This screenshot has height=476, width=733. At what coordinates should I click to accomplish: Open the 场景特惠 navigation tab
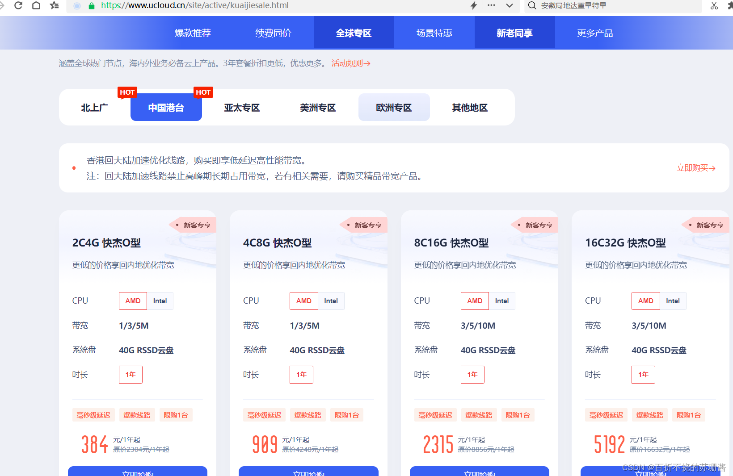pyautogui.click(x=434, y=33)
